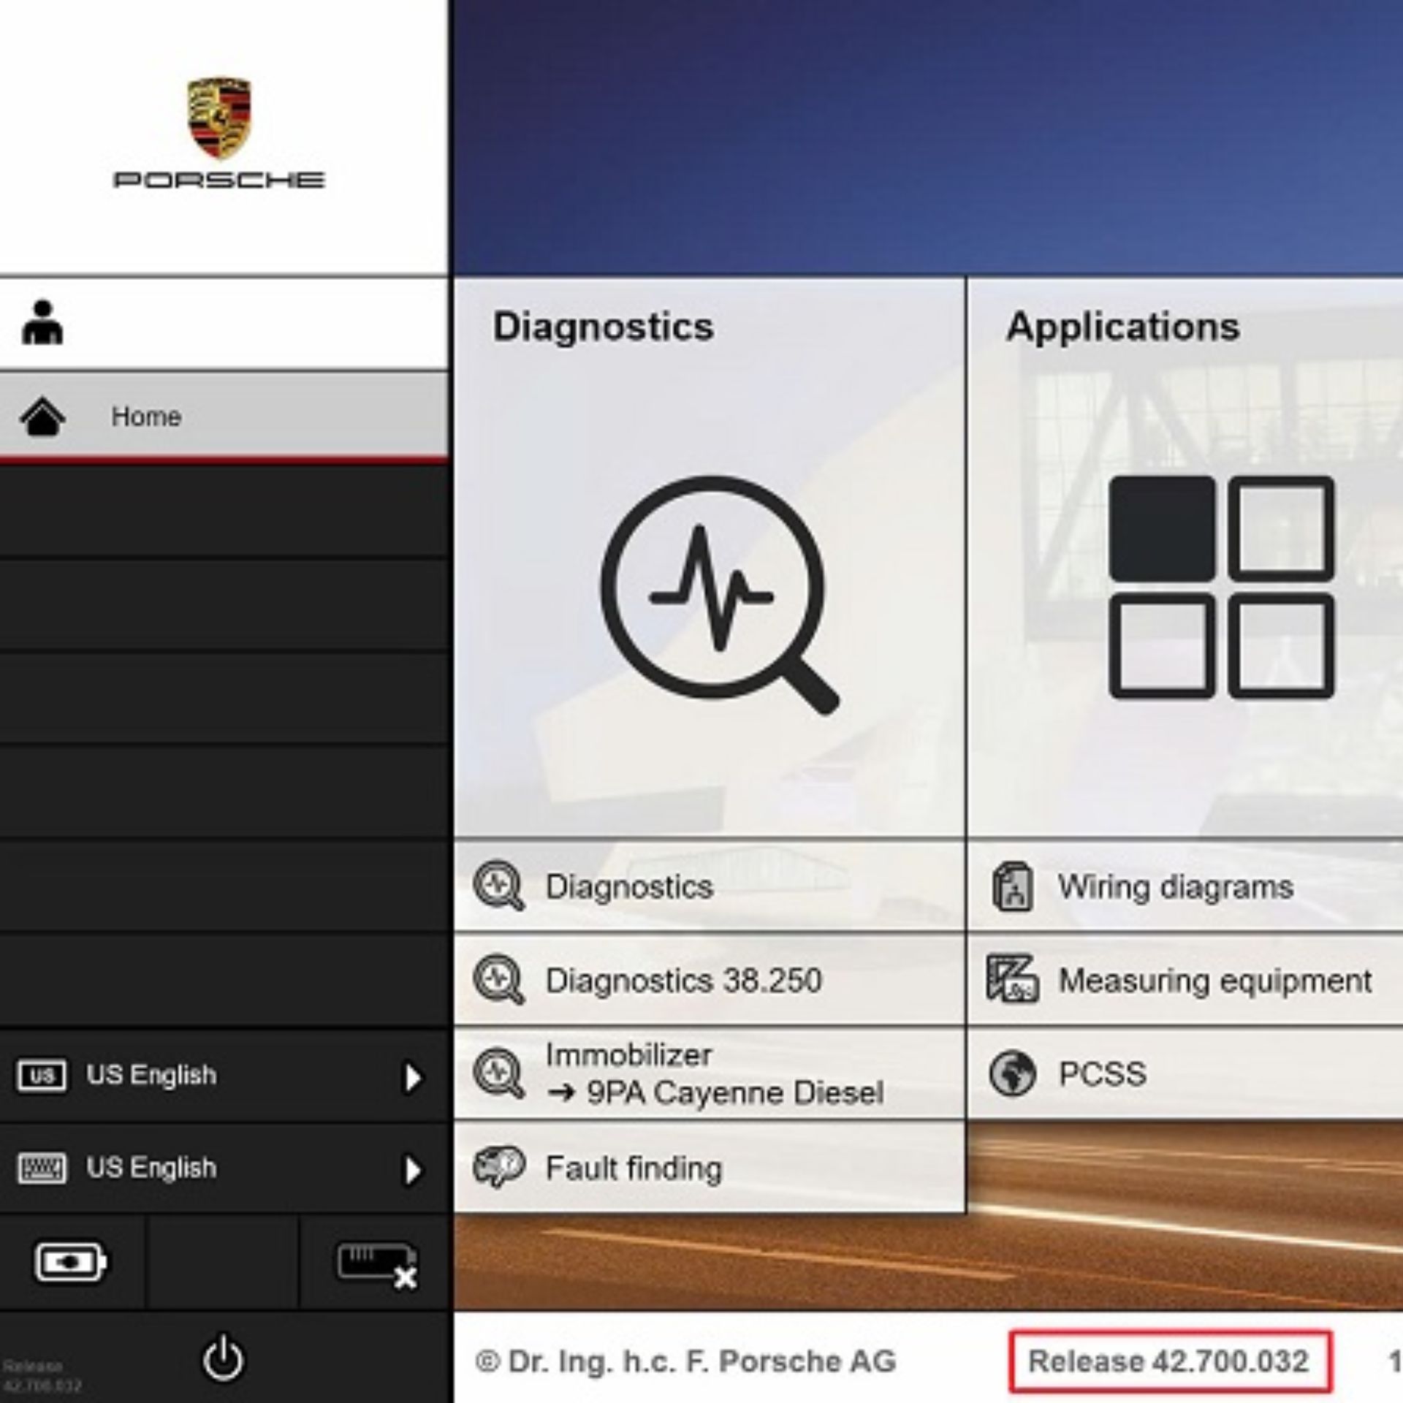Select the Wiring diagrams document icon
The height and width of the screenshot is (1403, 1403).
click(x=1012, y=888)
